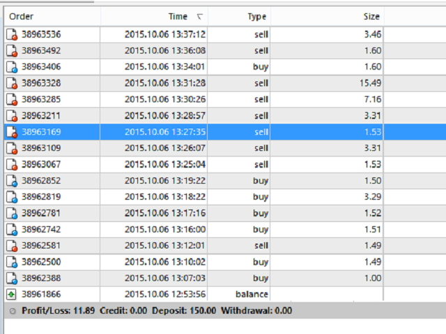Click 'sell' type in order 38962581 row

(x=261, y=246)
